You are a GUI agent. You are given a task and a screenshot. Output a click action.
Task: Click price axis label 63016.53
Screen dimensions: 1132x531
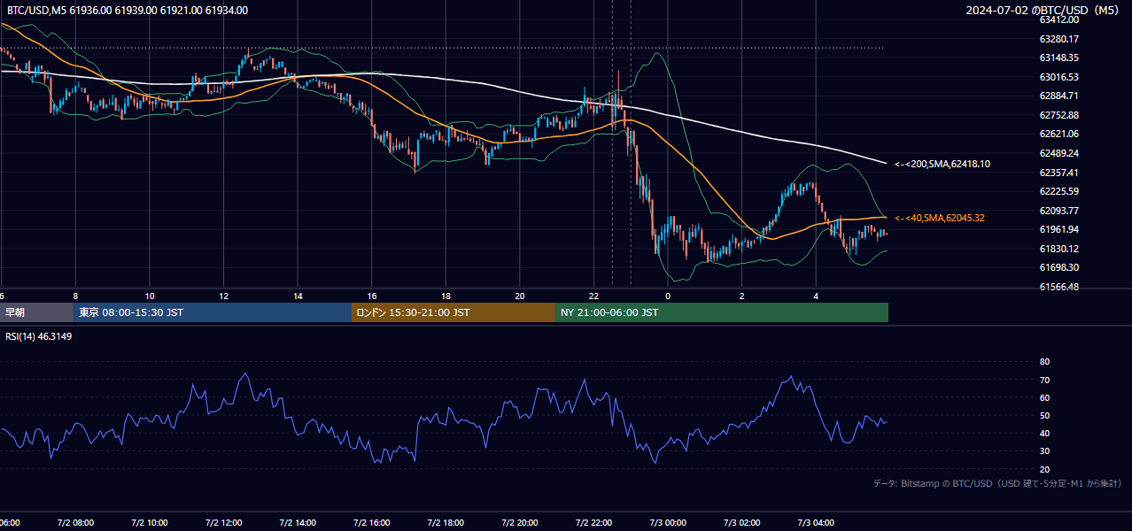point(1058,77)
